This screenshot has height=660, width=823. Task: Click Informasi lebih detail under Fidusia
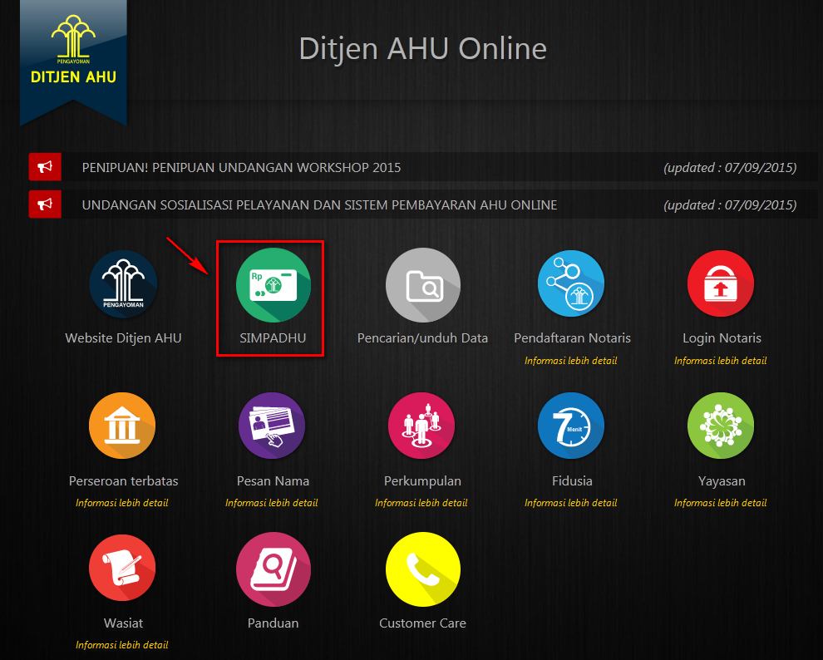[571, 503]
